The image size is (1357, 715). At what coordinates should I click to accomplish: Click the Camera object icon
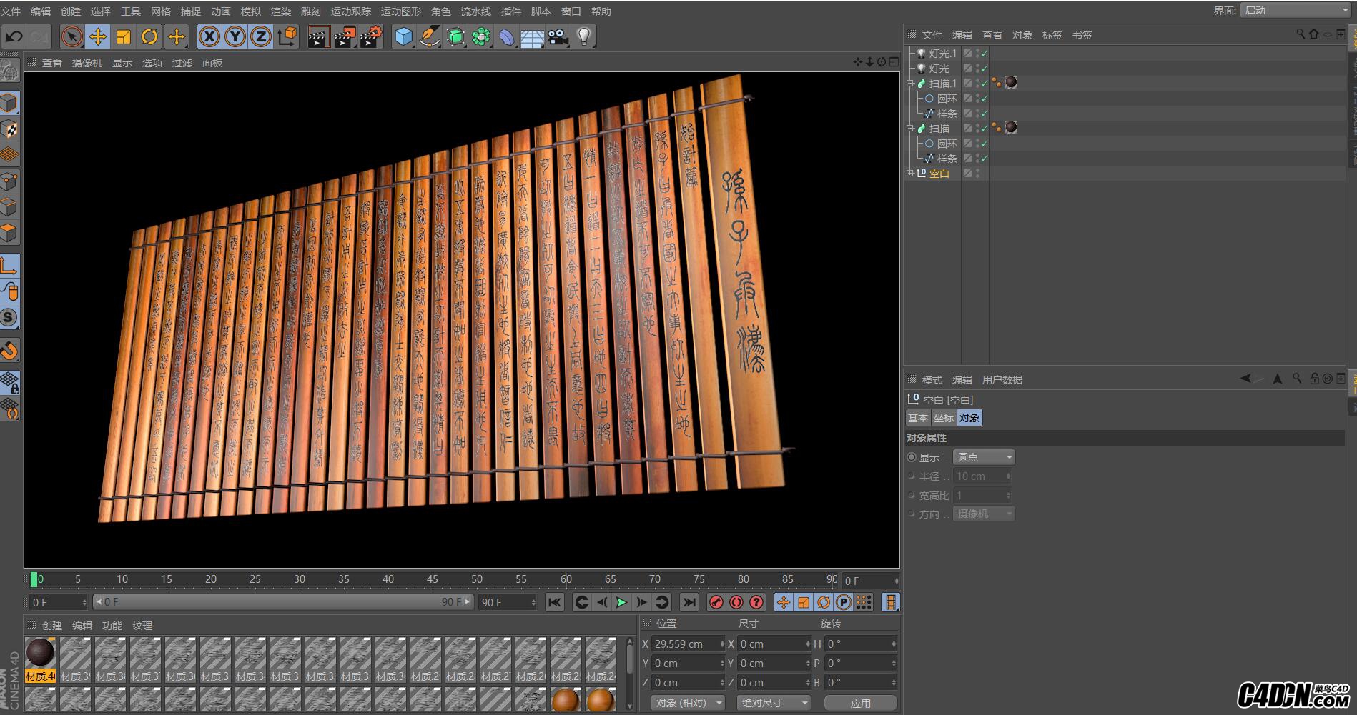[558, 36]
